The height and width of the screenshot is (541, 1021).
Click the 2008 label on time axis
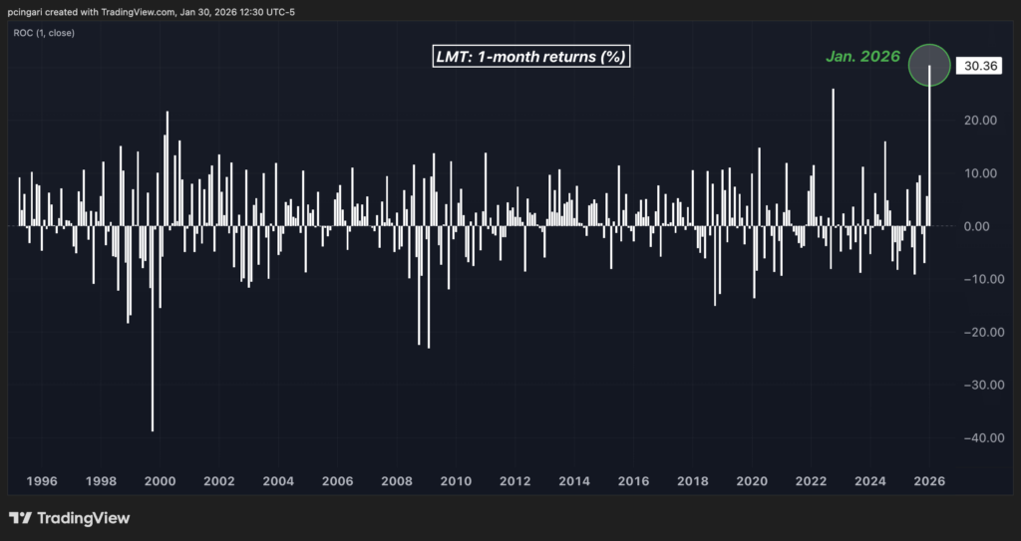click(397, 480)
